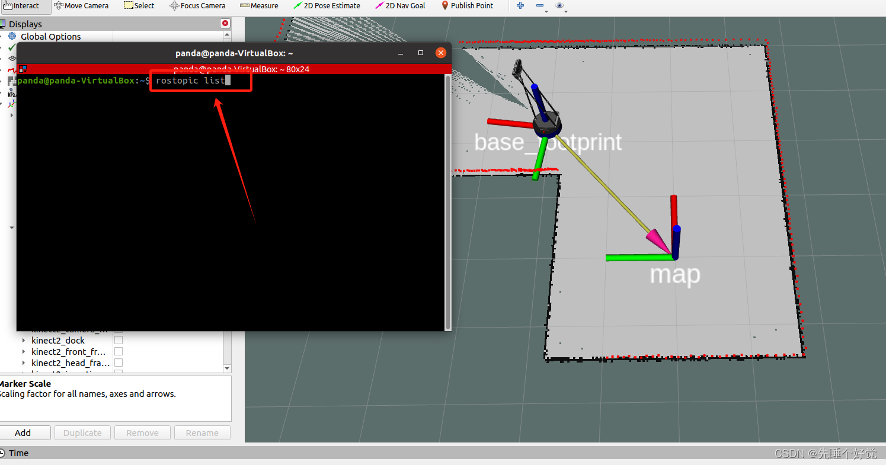This screenshot has height=465, width=886.
Task: Click the Displays list scroll-up arrow
Action: click(x=227, y=36)
